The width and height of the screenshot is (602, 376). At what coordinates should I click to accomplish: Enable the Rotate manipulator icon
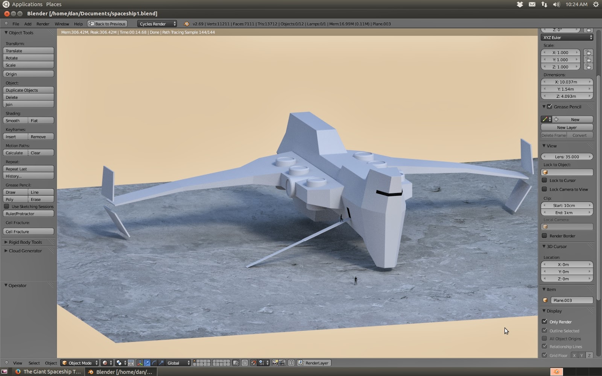click(154, 363)
